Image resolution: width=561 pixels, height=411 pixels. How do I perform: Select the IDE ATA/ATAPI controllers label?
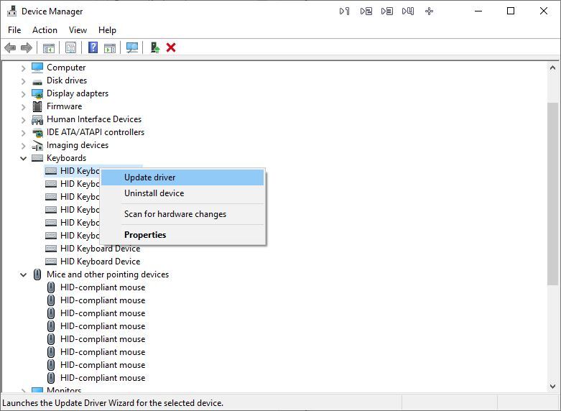pos(96,132)
